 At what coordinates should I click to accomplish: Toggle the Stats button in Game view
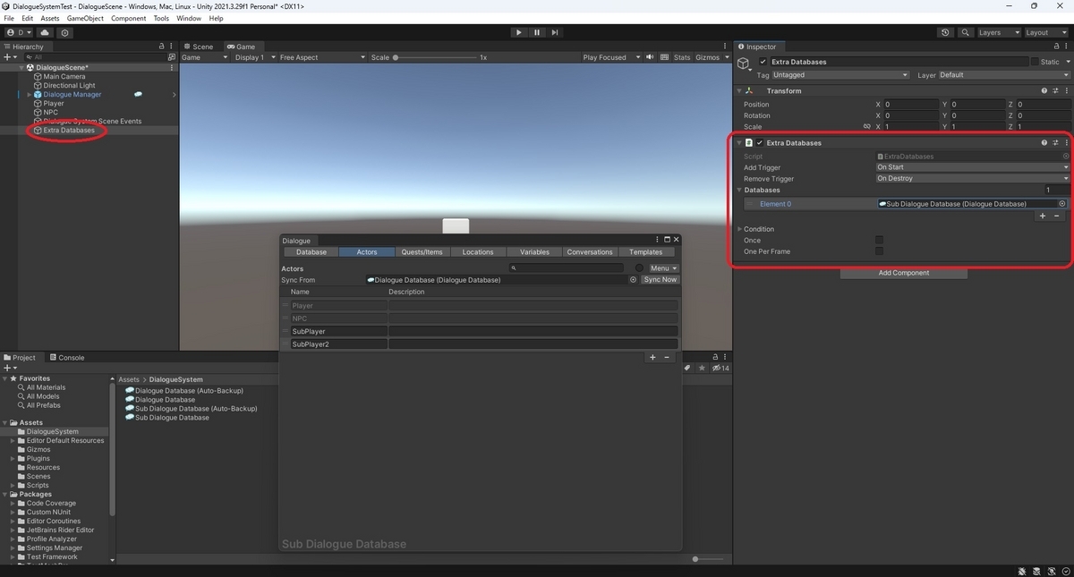[x=682, y=57]
